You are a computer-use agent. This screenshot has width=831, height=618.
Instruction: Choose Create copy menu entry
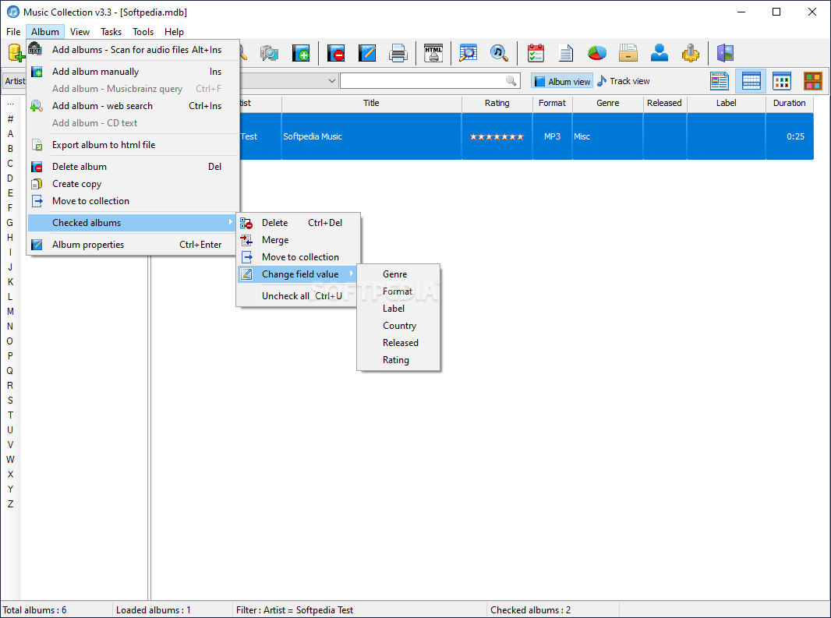133,184
